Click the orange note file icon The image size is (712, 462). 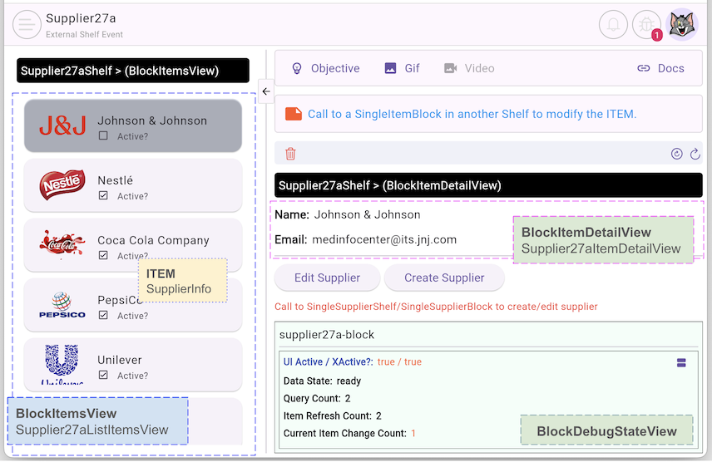294,114
